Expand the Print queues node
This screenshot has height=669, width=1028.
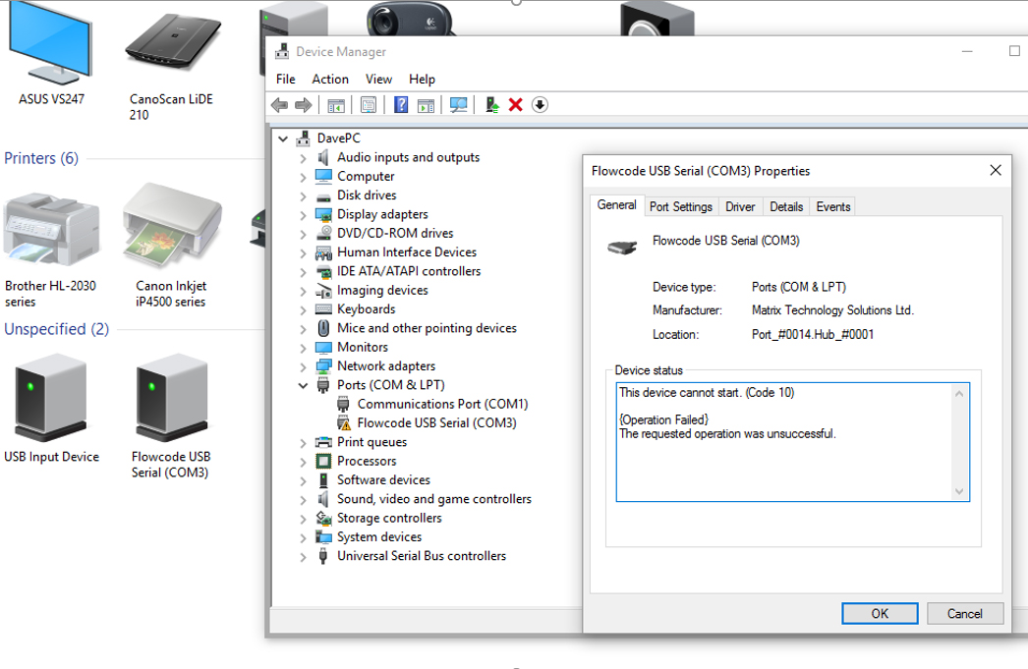(x=303, y=443)
